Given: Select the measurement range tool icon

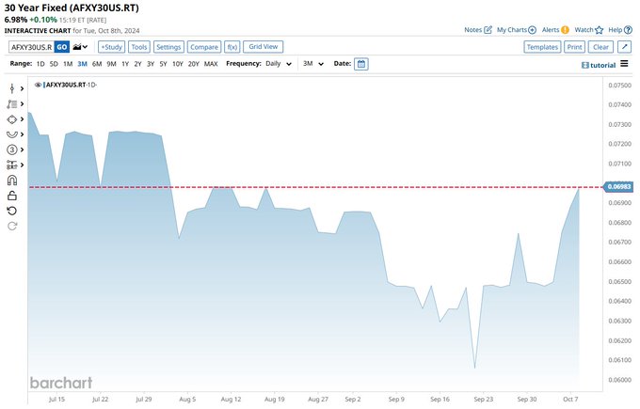Looking at the screenshot, I should pos(12,165).
